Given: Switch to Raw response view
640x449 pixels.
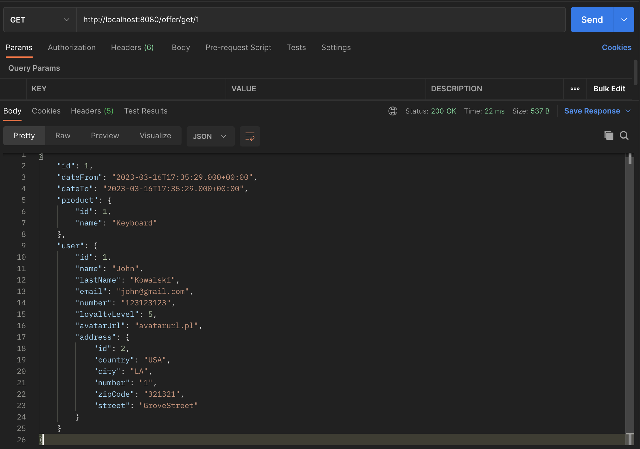Looking at the screenshot, I should (x=63, y=135).
